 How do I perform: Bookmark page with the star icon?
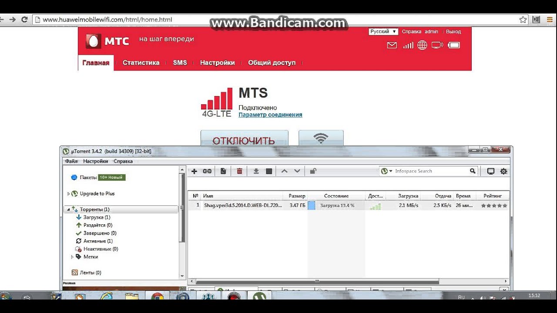click(523, 20)
